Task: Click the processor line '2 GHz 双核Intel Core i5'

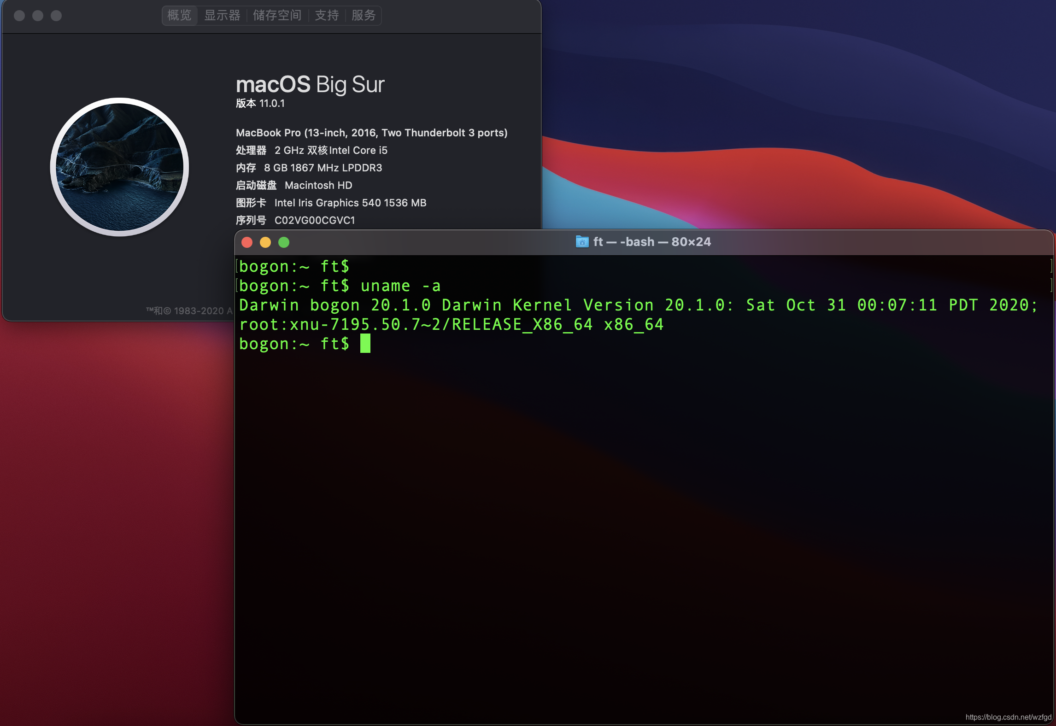Action: coord(331,150)
